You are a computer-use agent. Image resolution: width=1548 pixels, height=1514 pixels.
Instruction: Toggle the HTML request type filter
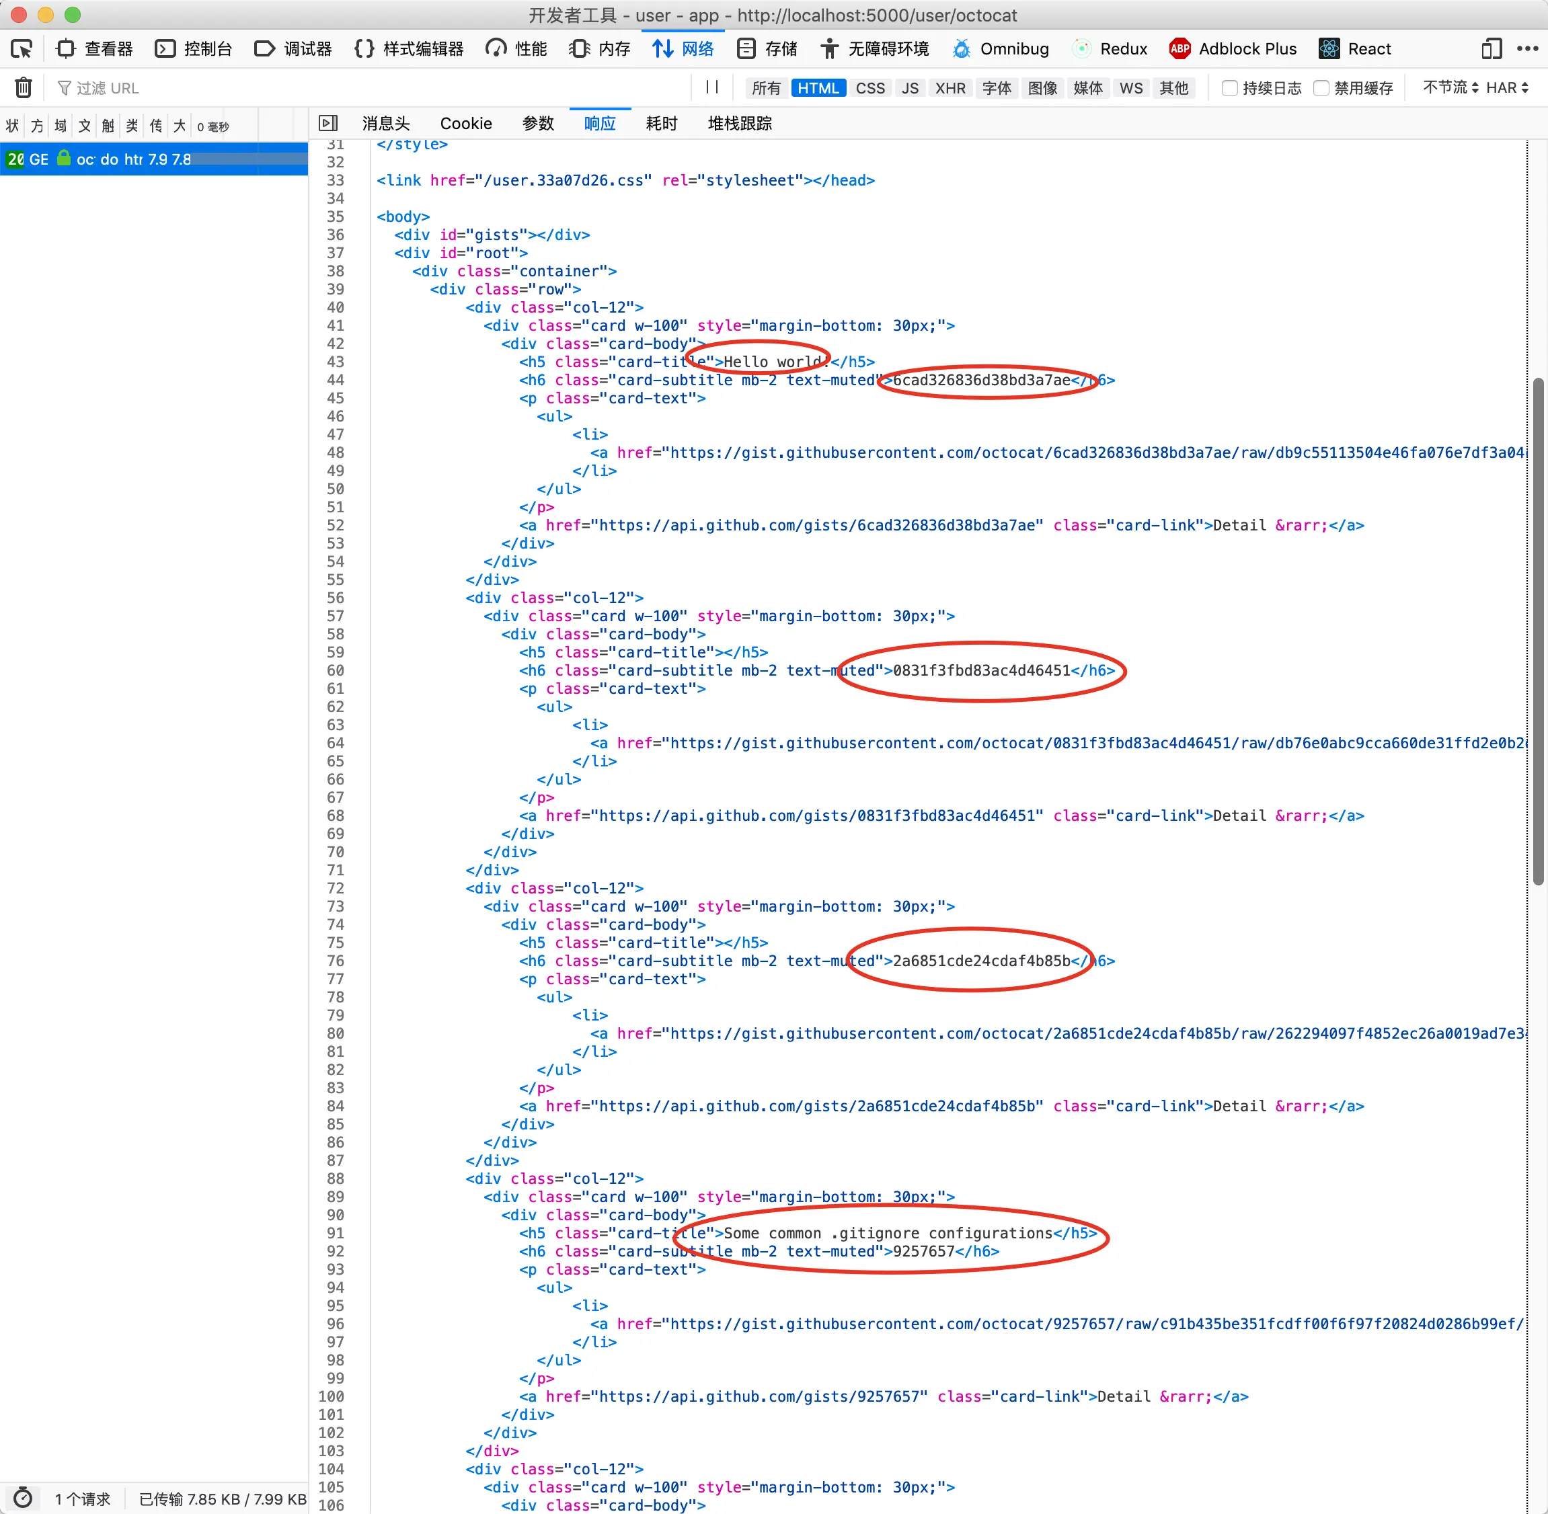[x=818, y=88]
